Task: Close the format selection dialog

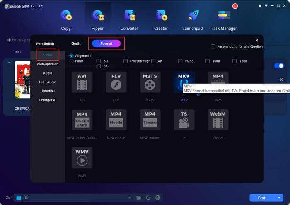Action: tap(257, 41)
